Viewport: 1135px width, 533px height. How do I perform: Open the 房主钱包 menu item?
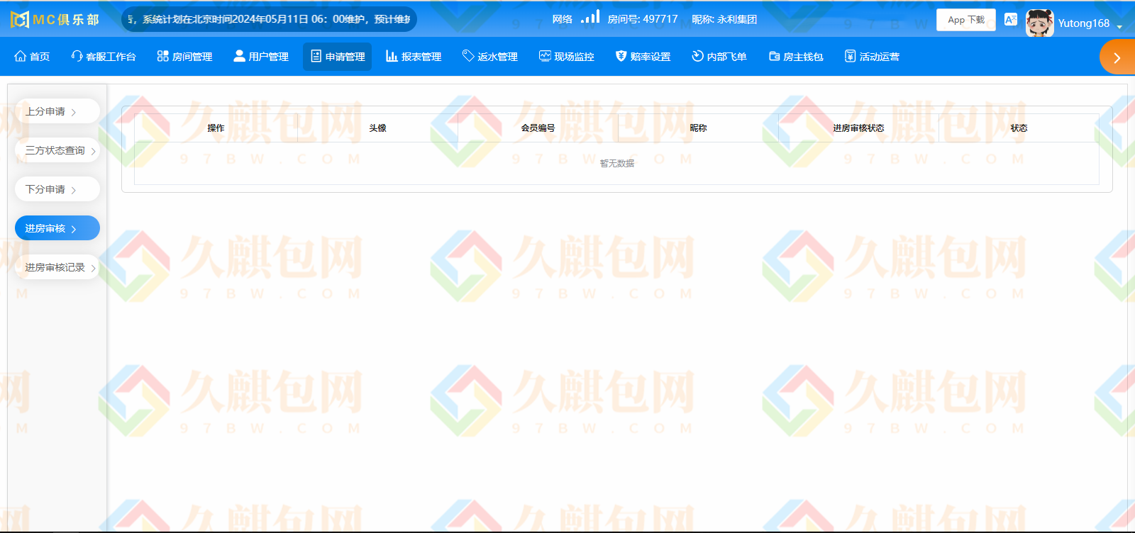pyautogui.click(x=796, y=57)
